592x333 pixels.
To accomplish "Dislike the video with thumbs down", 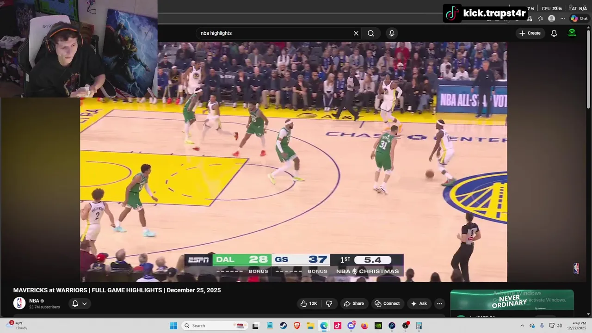I will point(329,303).
